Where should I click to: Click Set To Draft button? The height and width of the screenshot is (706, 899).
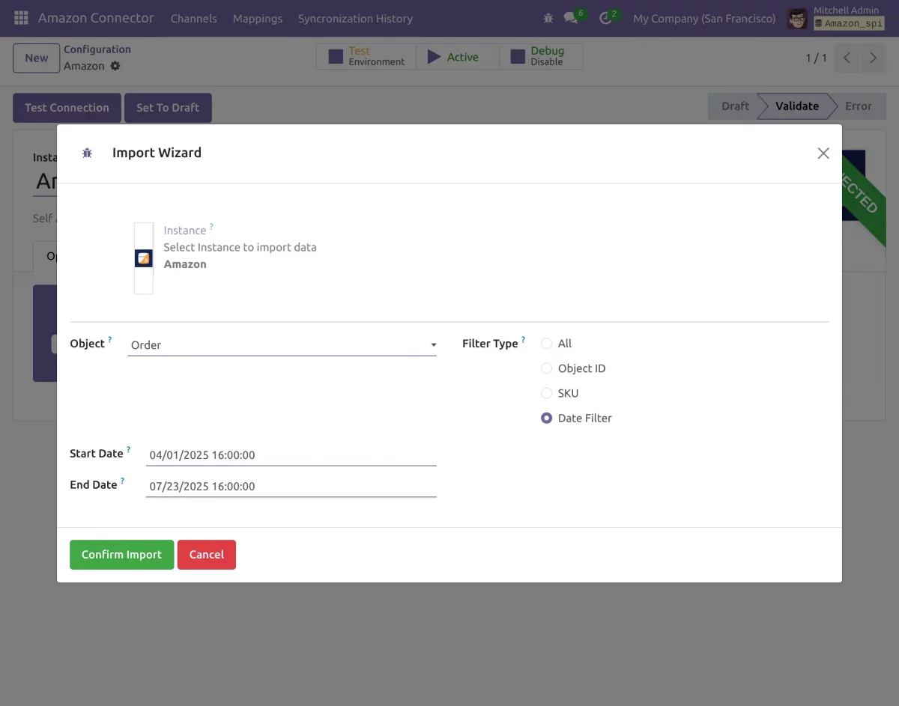tap(168, 108)
